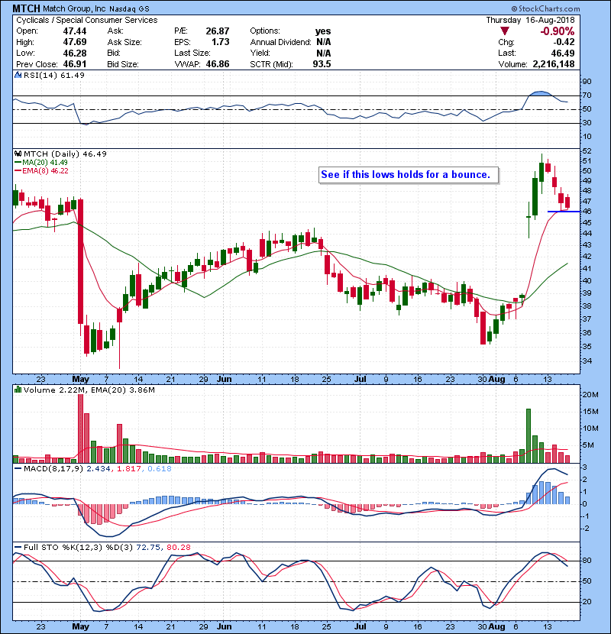Image resolution: width=611 pixels, height=634 pixels.
Task: Click the blue support line near 46
Action: 564,212
